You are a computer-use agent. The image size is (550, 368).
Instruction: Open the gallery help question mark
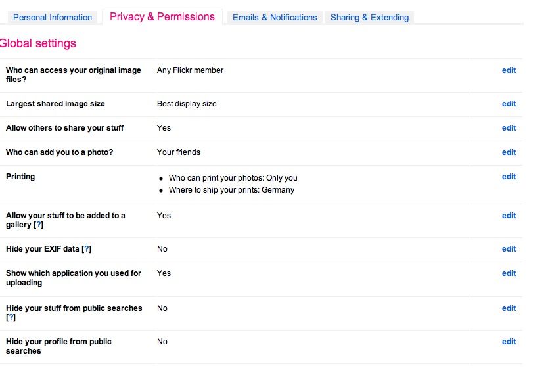[39, 225]
